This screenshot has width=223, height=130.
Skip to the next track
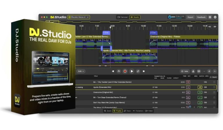[x=144, y=71]
